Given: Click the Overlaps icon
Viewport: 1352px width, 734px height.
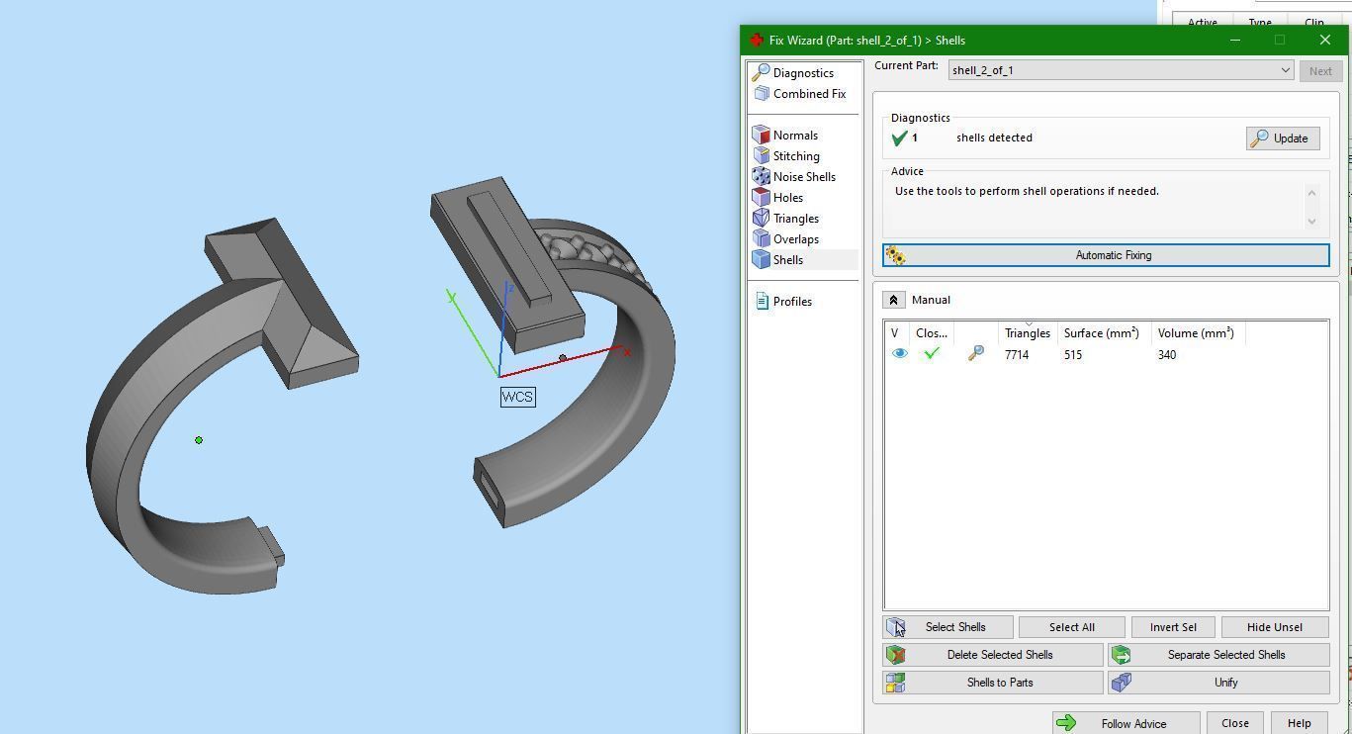Looking at the screenshot, I should point(761,238).
